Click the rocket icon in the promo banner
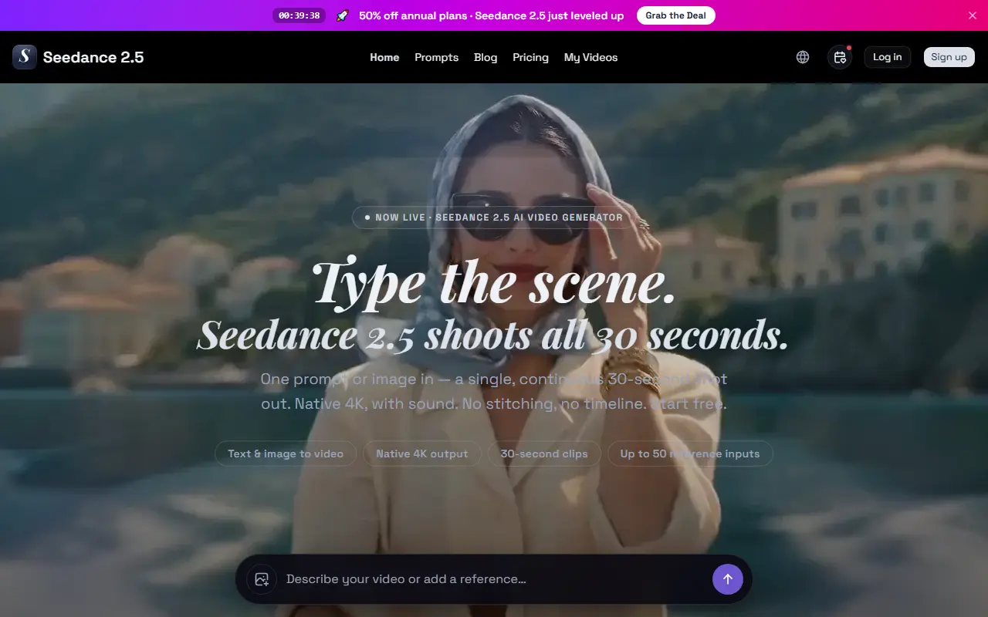988x617 pixels. pos(342,15)
